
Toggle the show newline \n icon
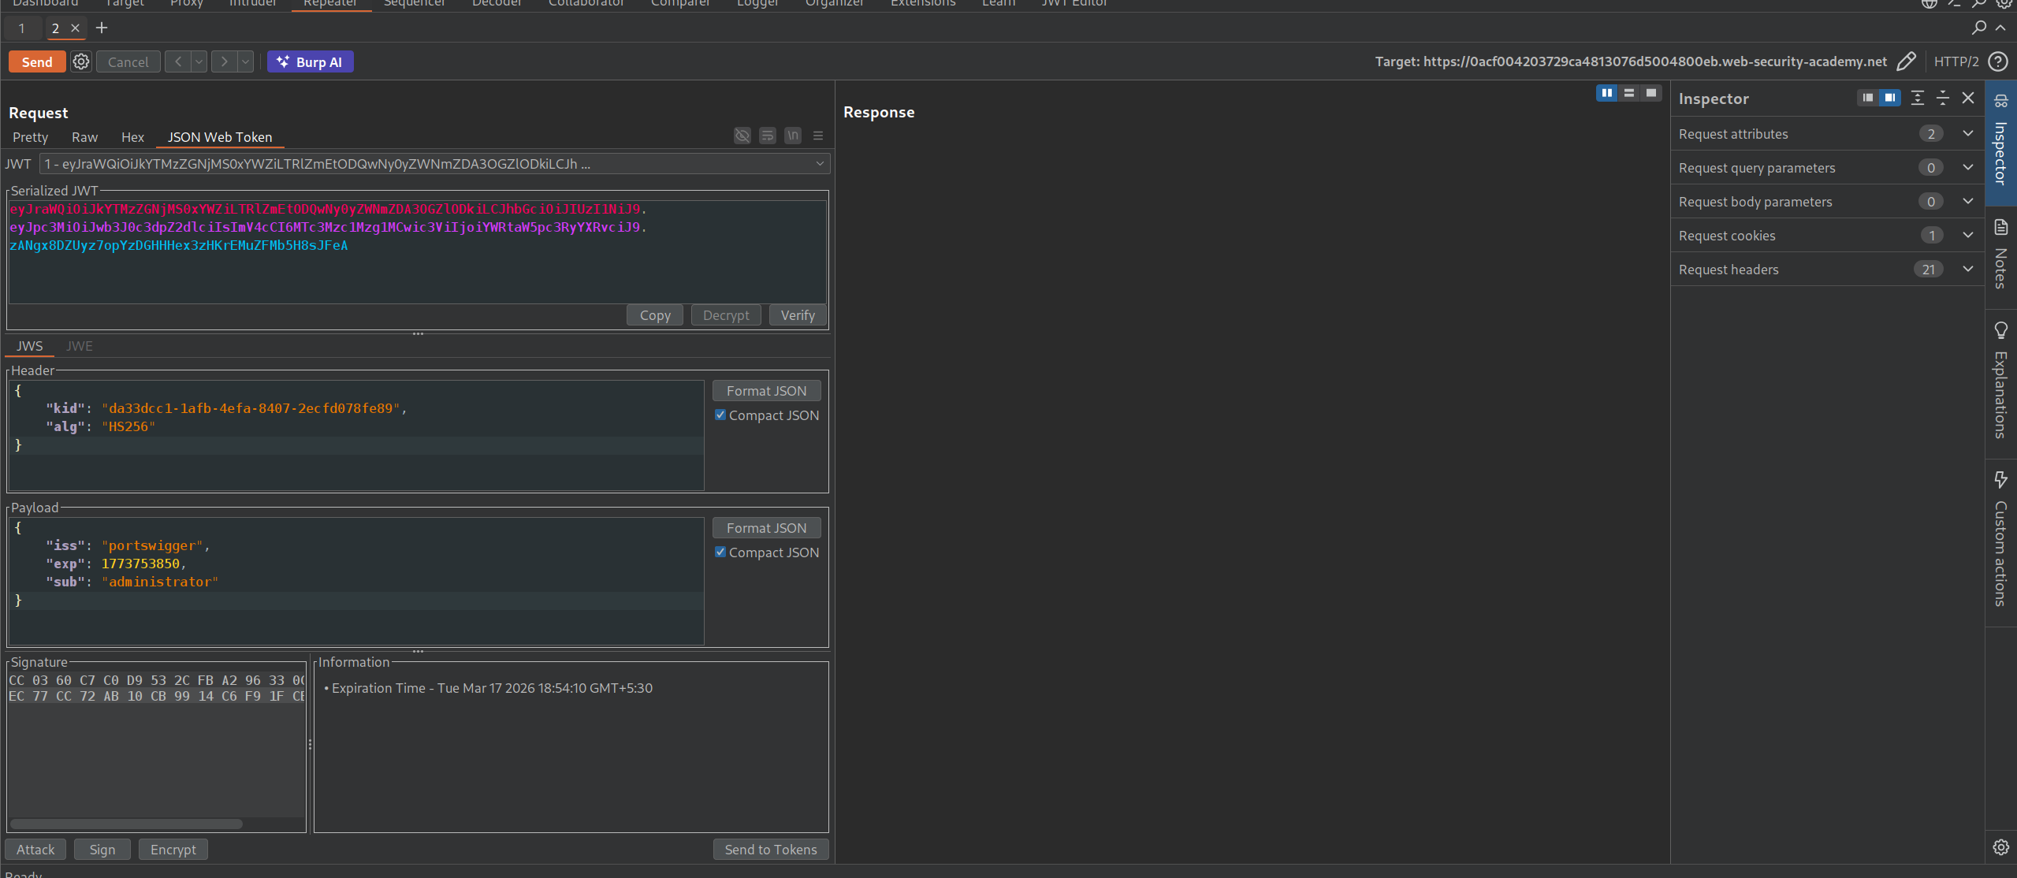[x=793, y=136]
